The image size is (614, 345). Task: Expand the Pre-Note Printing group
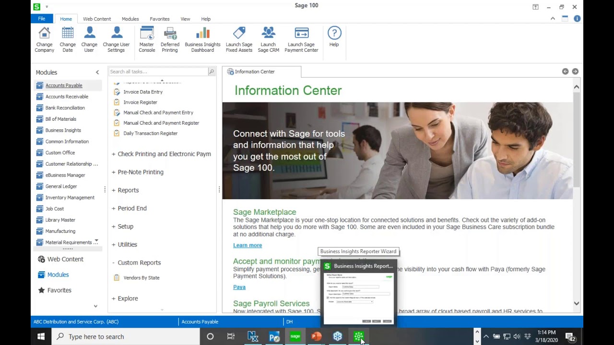click(x=138, y=172)
